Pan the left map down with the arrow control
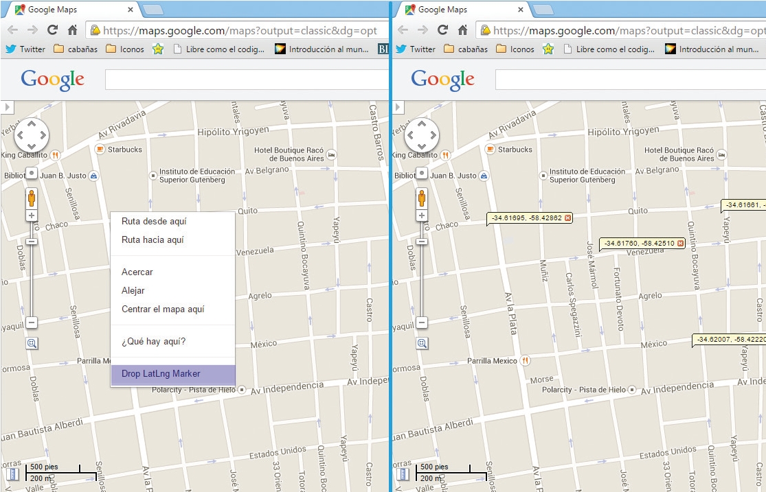Viewport: 766px width, 492px height. [32, 146]
